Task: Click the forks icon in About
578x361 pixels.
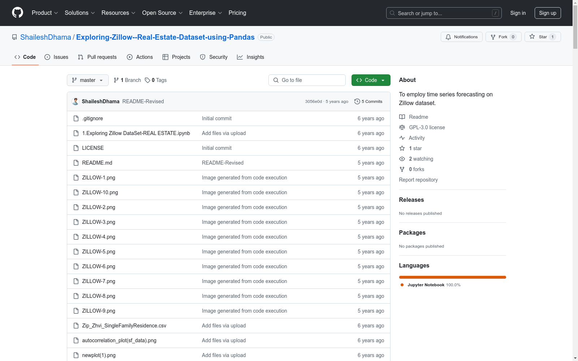Action: tap(402, 169)
